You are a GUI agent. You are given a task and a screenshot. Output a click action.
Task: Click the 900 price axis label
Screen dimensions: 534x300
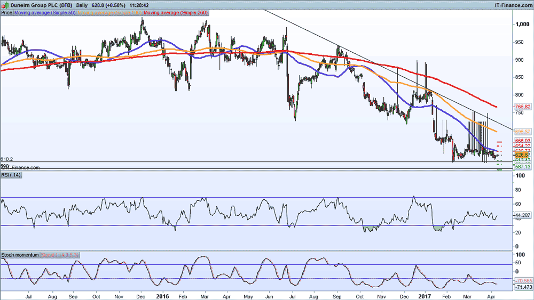[x=520, y=60]
